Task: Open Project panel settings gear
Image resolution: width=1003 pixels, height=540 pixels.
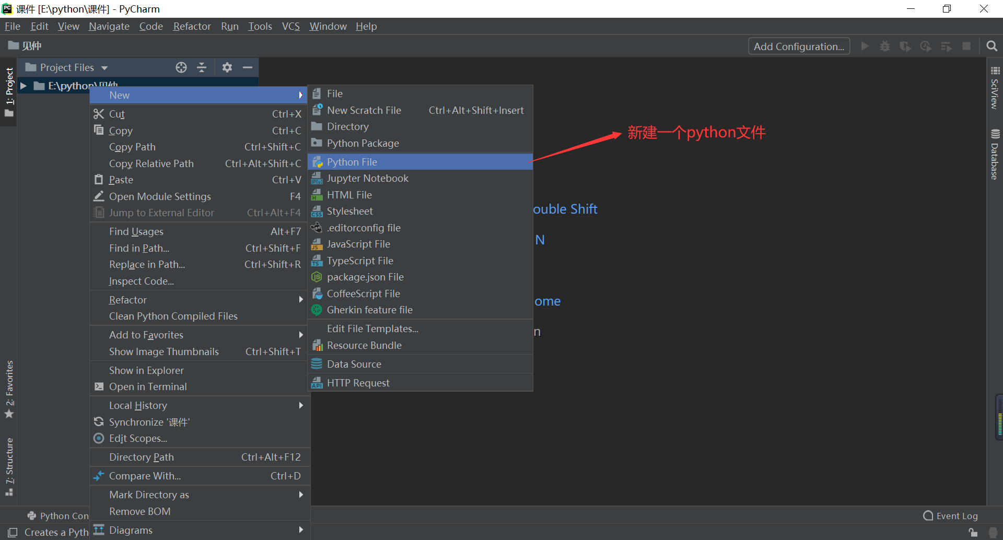Action: coord(227,67)
